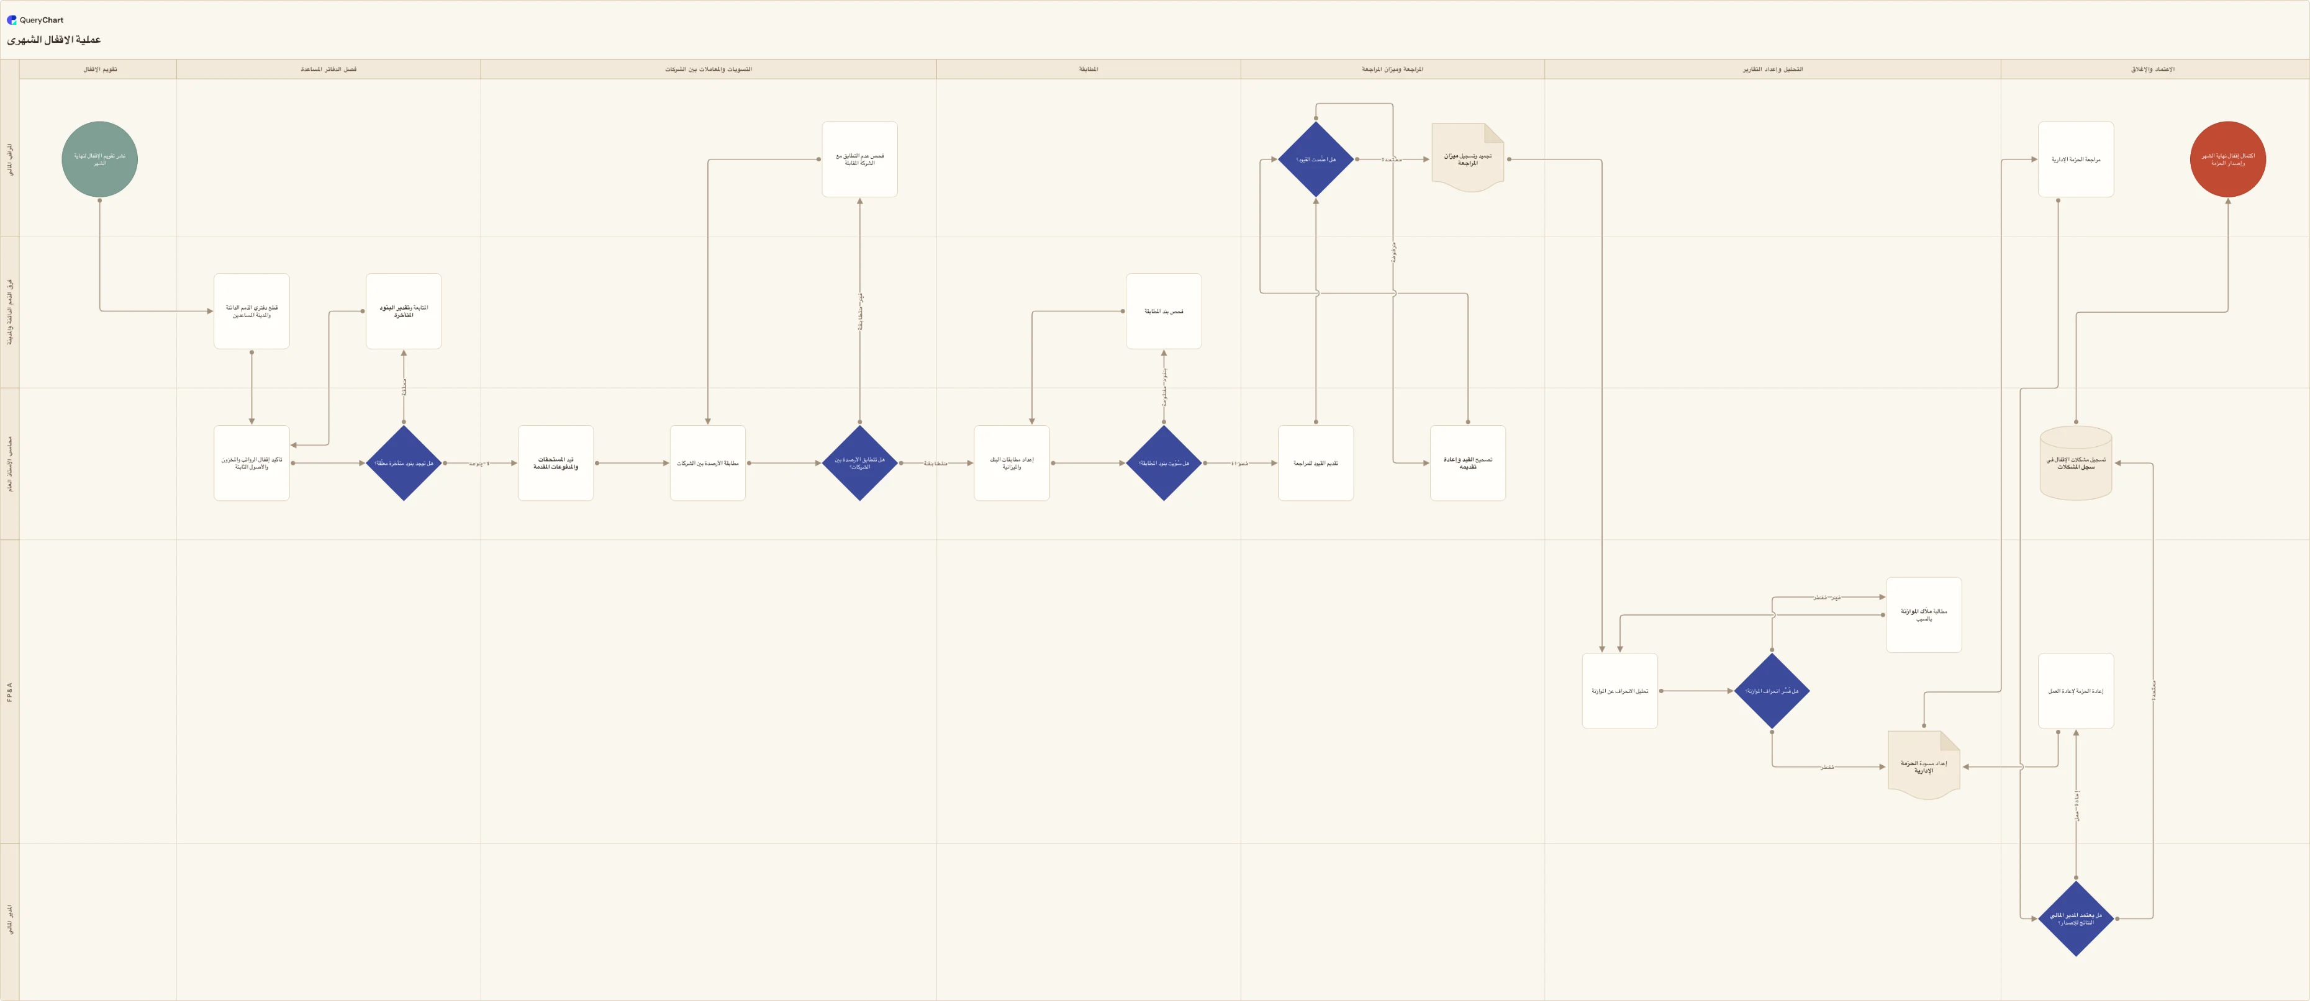This screenshot has width=2310, height=1001.
Task: Select the database cylinder سجل المشكلات
Action: pos(2076,464)
